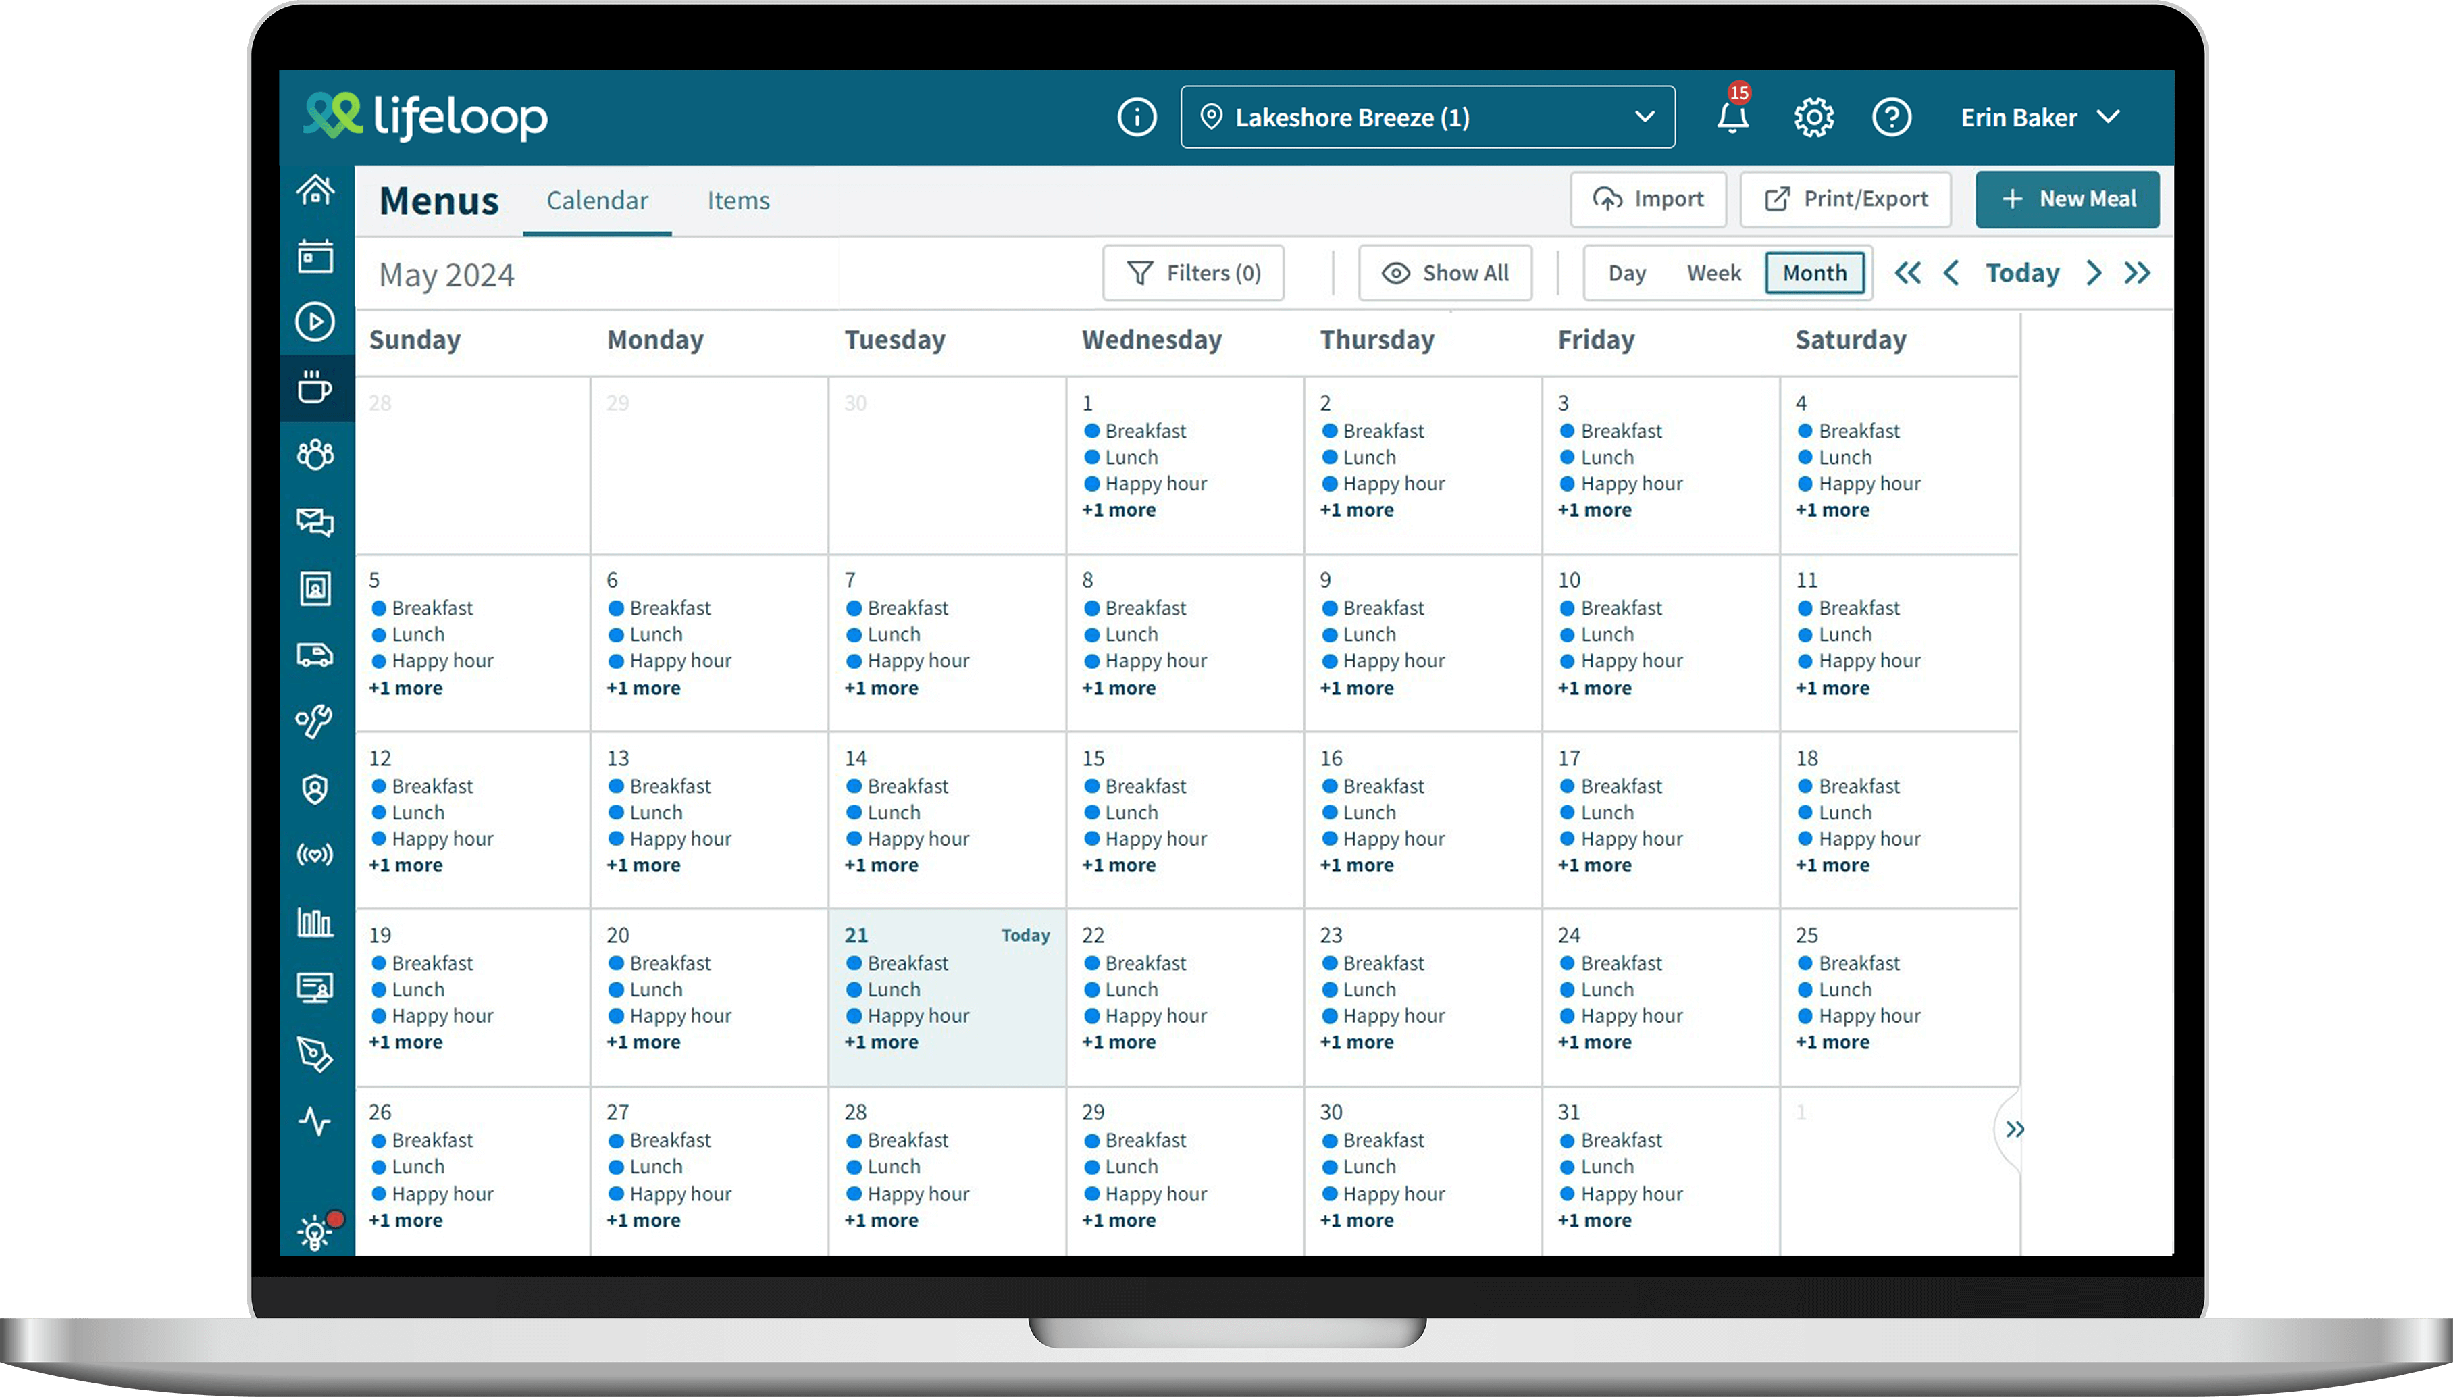The width and height of the screenshot is (2453, 1397).
Task: Open the reports bar chart sidebar icon
Action: [x=315, y=922]
